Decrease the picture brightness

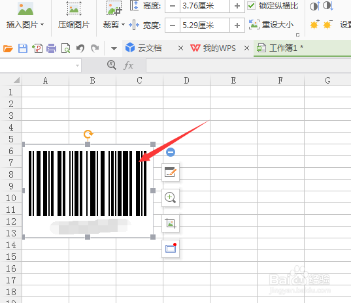point(327,24)
